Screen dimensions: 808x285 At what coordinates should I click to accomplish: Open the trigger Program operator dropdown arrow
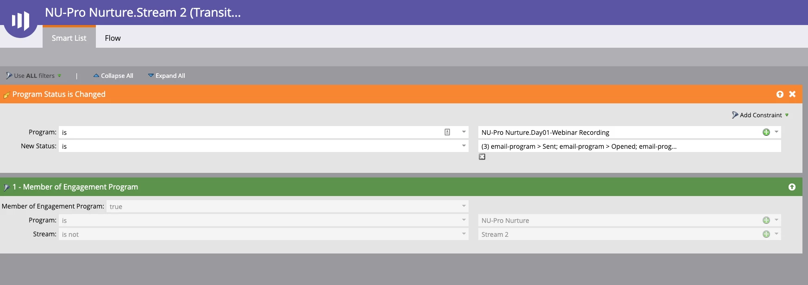click(464, 132)
